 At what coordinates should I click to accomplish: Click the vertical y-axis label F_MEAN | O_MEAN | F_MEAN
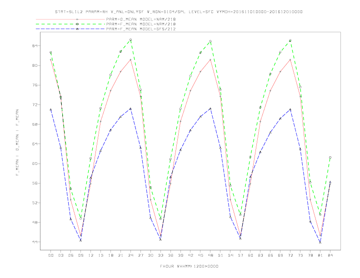(17, 143)
